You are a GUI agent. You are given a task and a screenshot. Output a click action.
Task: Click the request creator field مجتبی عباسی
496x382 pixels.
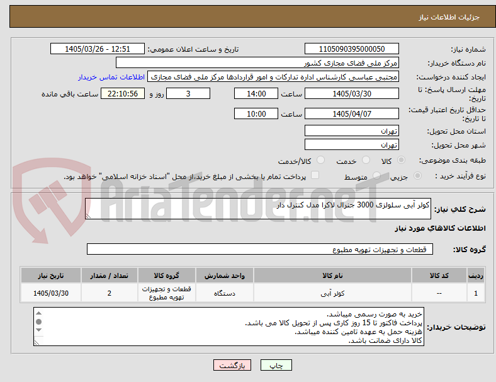point(273,77)
